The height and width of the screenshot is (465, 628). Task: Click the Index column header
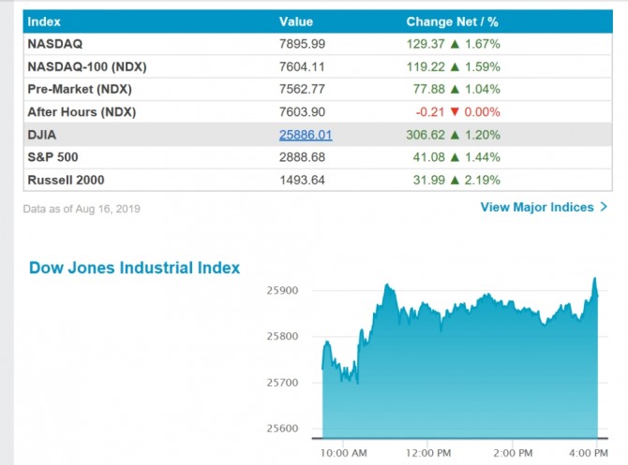tap(44, 22)
